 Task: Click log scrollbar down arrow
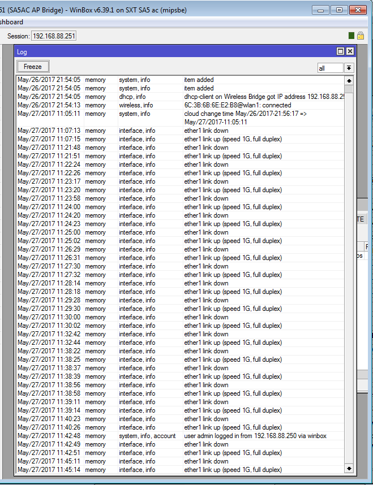(x=349, y=468)
